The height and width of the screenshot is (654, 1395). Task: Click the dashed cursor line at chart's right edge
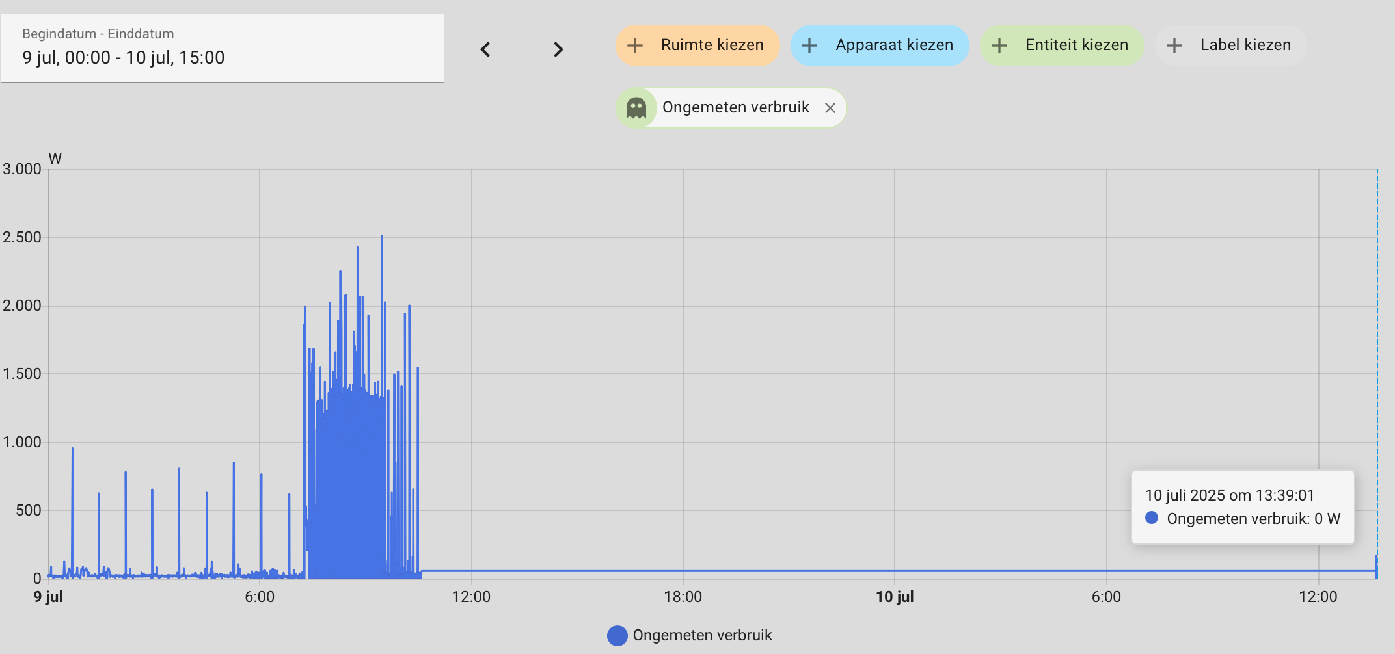pyautogui.click(x=1377, y=374)
